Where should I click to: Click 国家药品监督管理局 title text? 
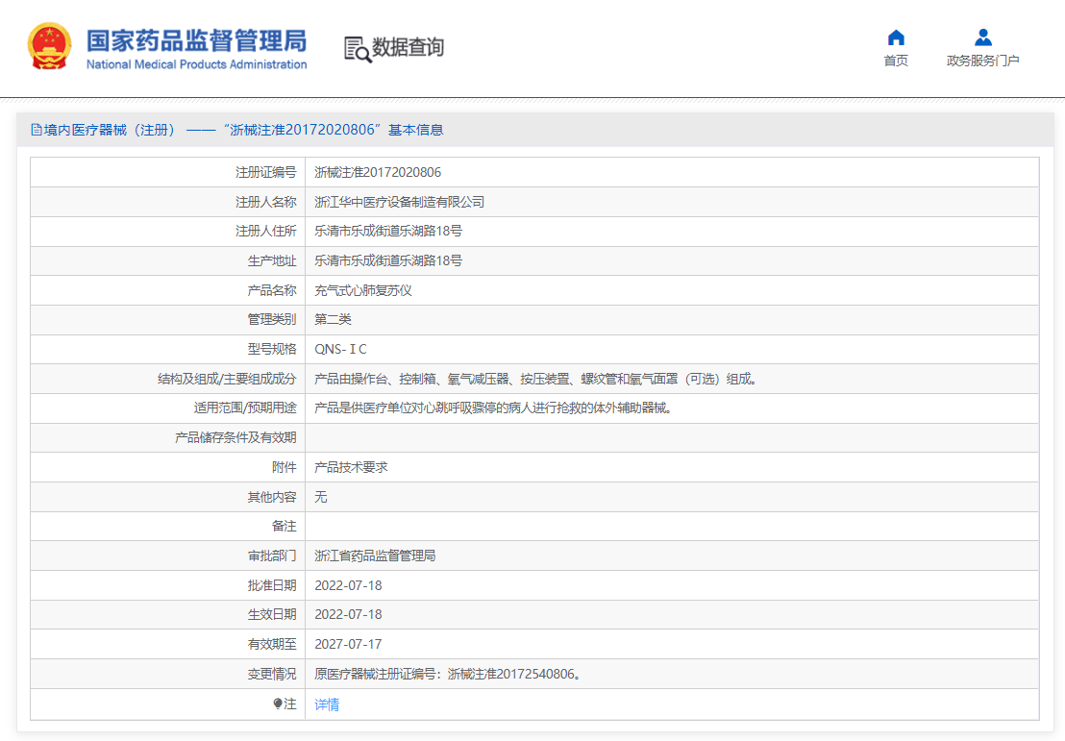tap(196, 40)
